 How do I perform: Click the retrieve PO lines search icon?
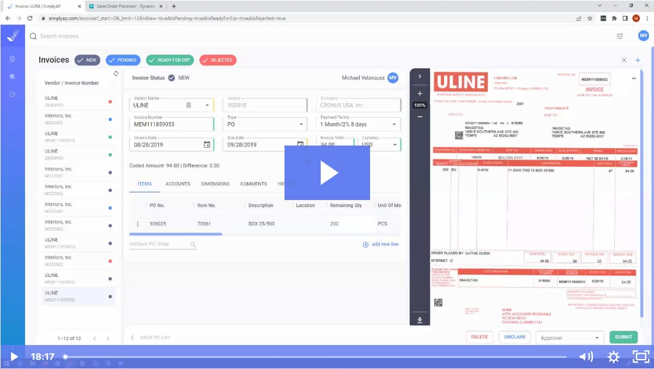click(193, 245)
